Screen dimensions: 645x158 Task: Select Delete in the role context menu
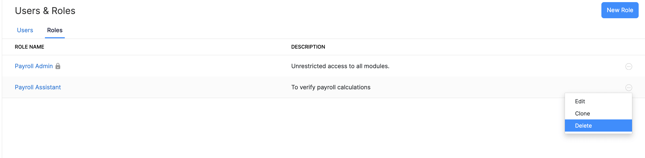(x=583, y=126)
